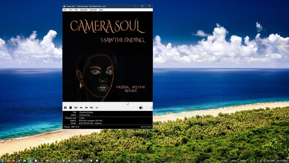Click the buffers value in info panel
289x163 pixels.
pos(91,121)
